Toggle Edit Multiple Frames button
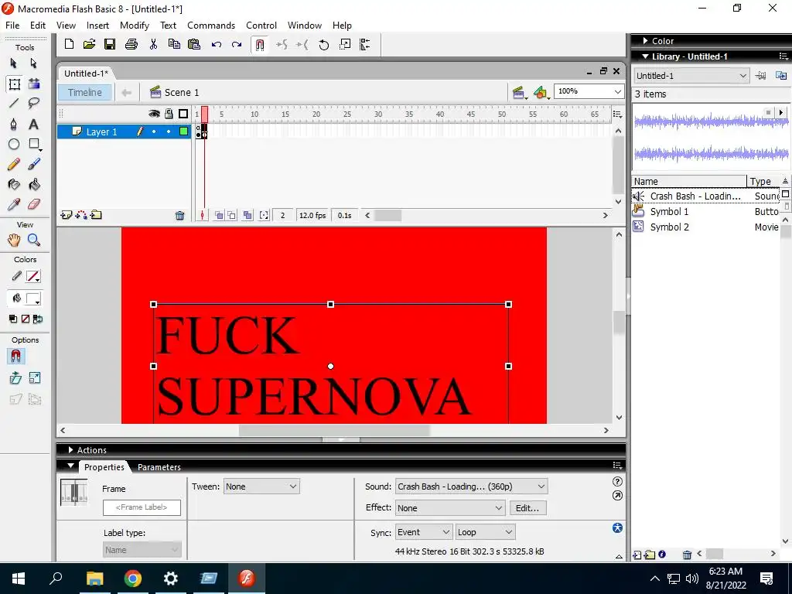 [x=247, y=216]
